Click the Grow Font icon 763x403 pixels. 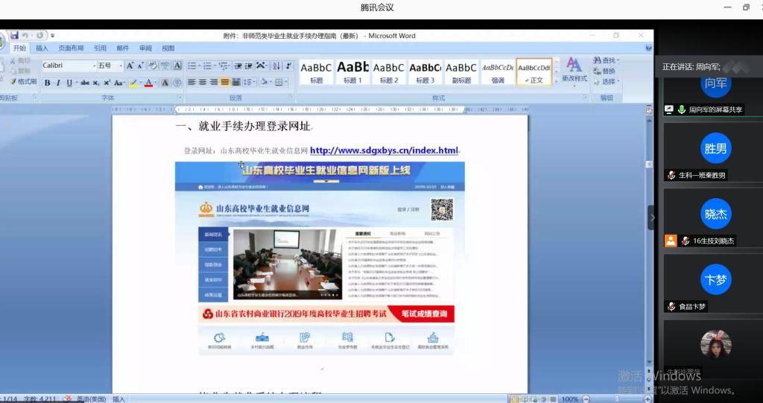tap(130, 66)
